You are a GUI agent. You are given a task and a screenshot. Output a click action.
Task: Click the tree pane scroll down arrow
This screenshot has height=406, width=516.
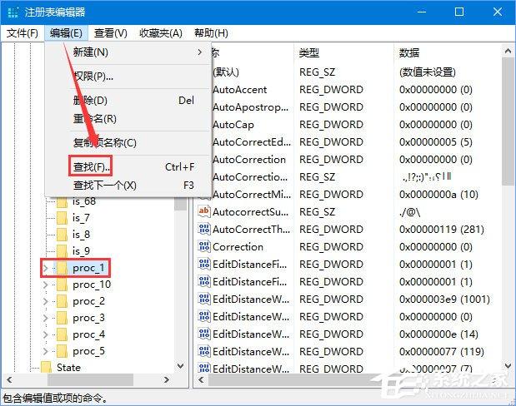coord(181,365)
